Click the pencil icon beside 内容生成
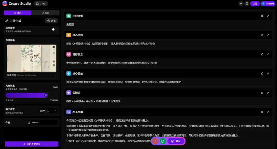Screen dimensions: 277x149 coord(7,21)
